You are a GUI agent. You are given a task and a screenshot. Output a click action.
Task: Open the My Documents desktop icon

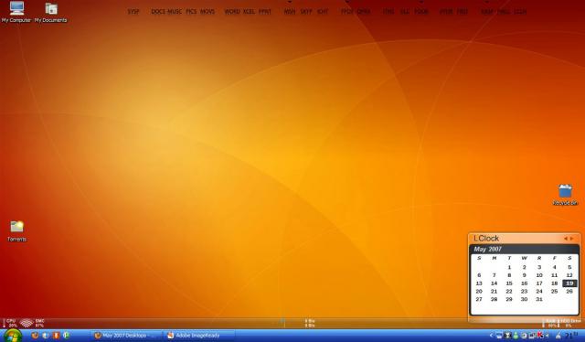51,12
